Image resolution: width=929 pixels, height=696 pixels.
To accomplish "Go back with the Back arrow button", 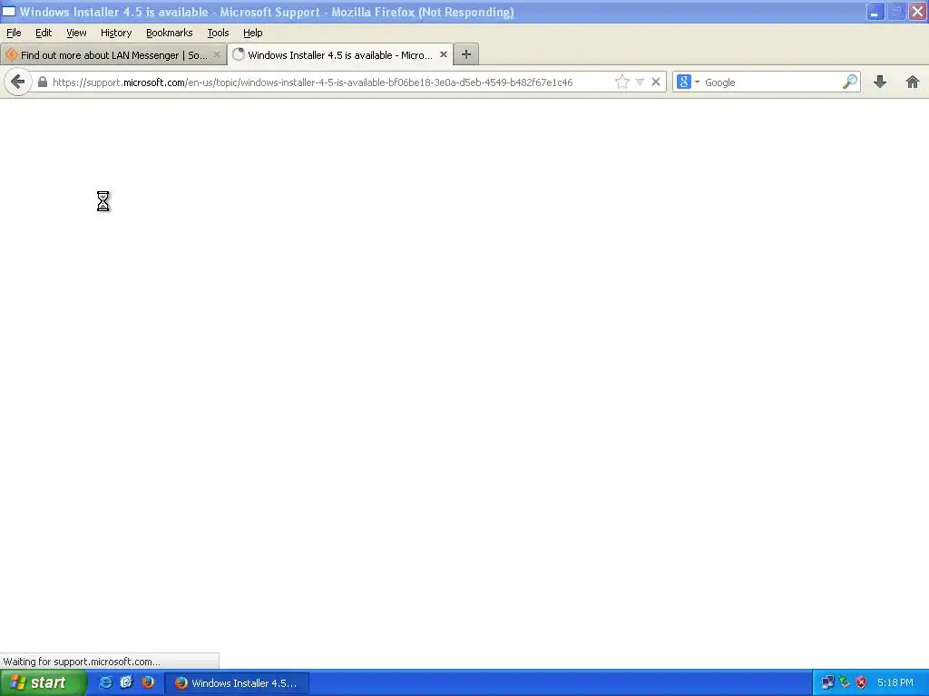I will click(x=18, y=82).
